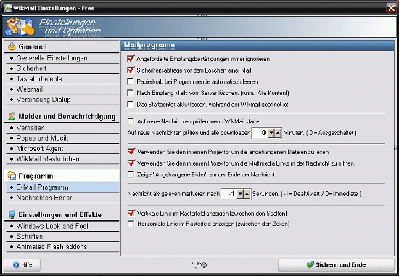Click the Programm section folder icon
Image resolution: width=399 pixels, height=276 pixels.
pyautogui.click(x=12, y=176)
